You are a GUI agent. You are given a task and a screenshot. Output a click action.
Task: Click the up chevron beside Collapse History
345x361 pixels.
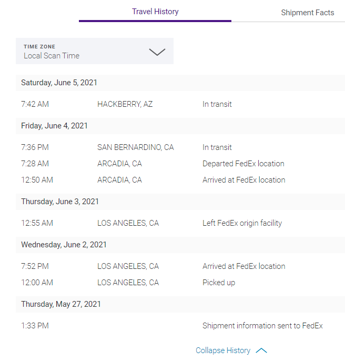tap(261, 350)
